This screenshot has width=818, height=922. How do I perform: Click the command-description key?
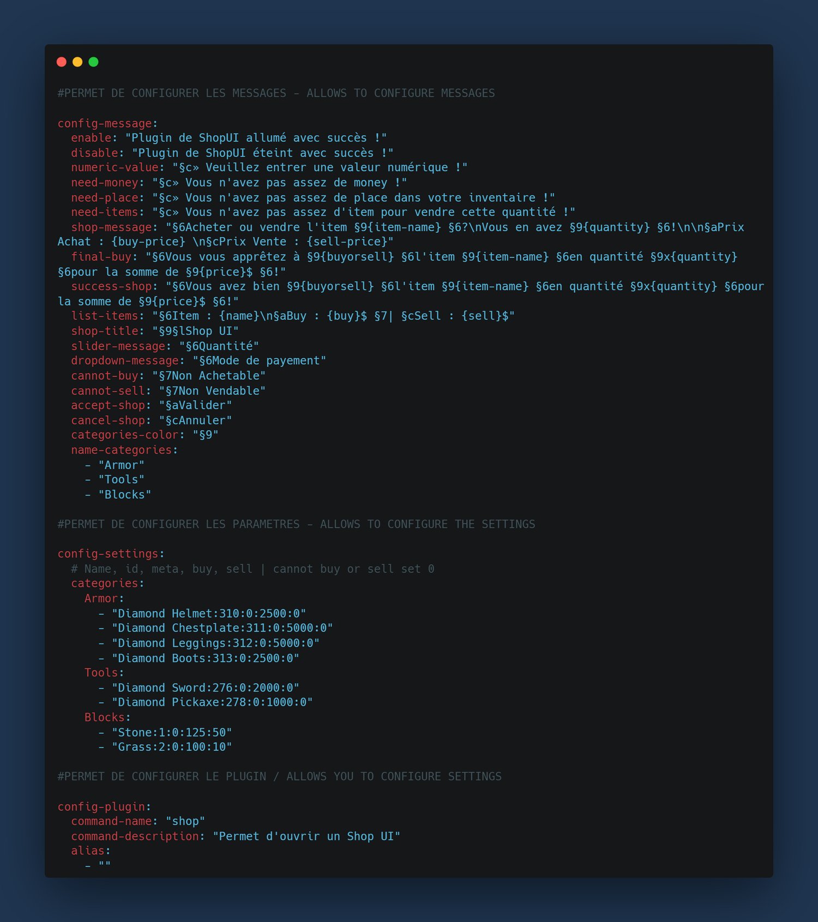tap(135, 836)
